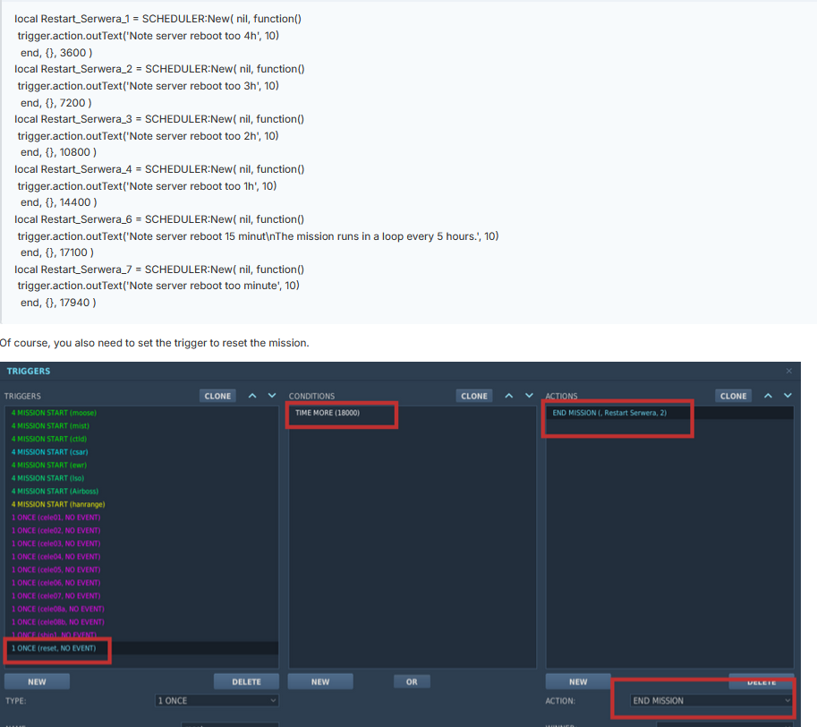Close the Triggers dialog with the X

tap(788, 371)
